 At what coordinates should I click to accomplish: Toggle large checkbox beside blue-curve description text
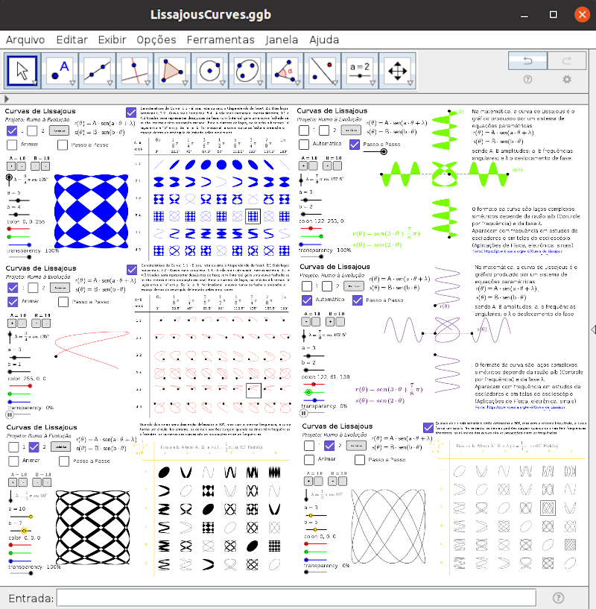coord(131,113)
